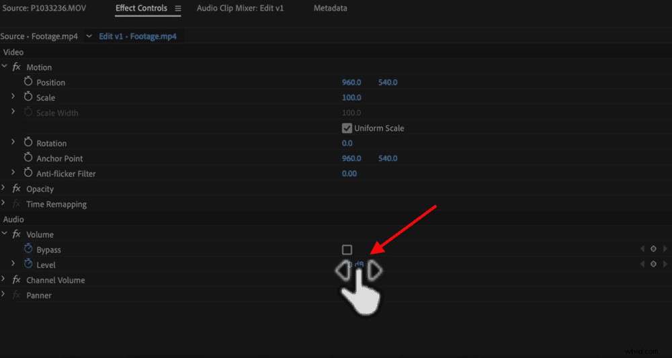The height and width of the screenshot is (358, 672).
Task: Click the Anchor Point Y value 540.0
Action: point(388,159)
